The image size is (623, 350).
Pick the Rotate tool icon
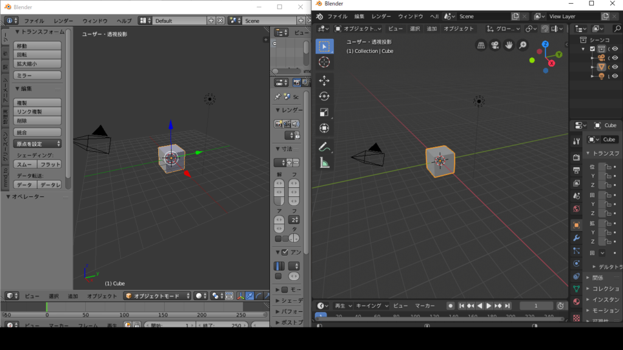tap(324, 96)
